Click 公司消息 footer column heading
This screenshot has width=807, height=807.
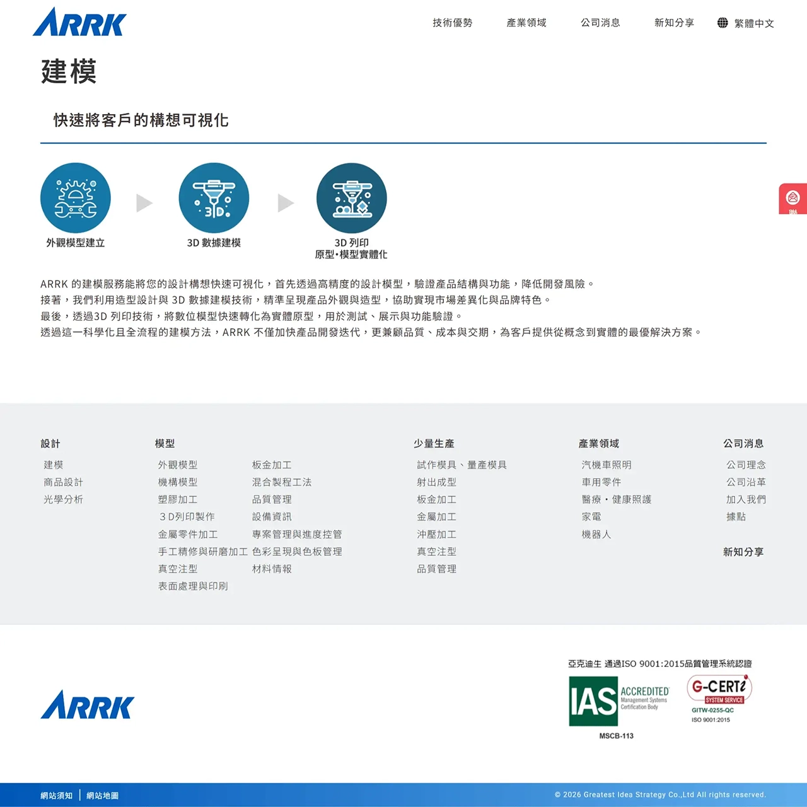pyautogui.click(x=743, y=444)
